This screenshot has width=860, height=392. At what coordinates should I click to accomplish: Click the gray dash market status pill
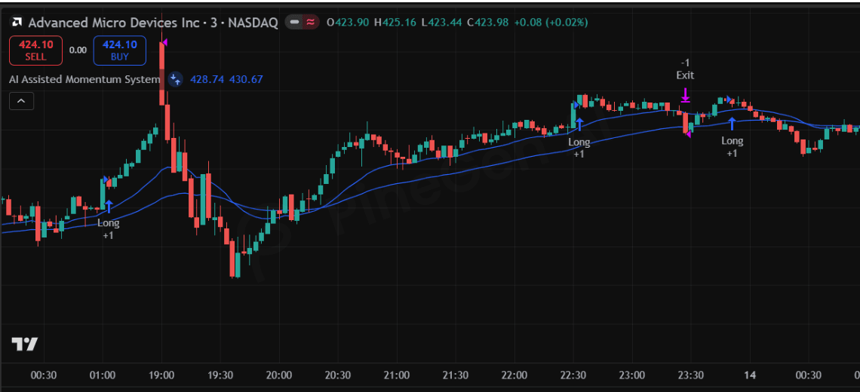tap(294, 23)
